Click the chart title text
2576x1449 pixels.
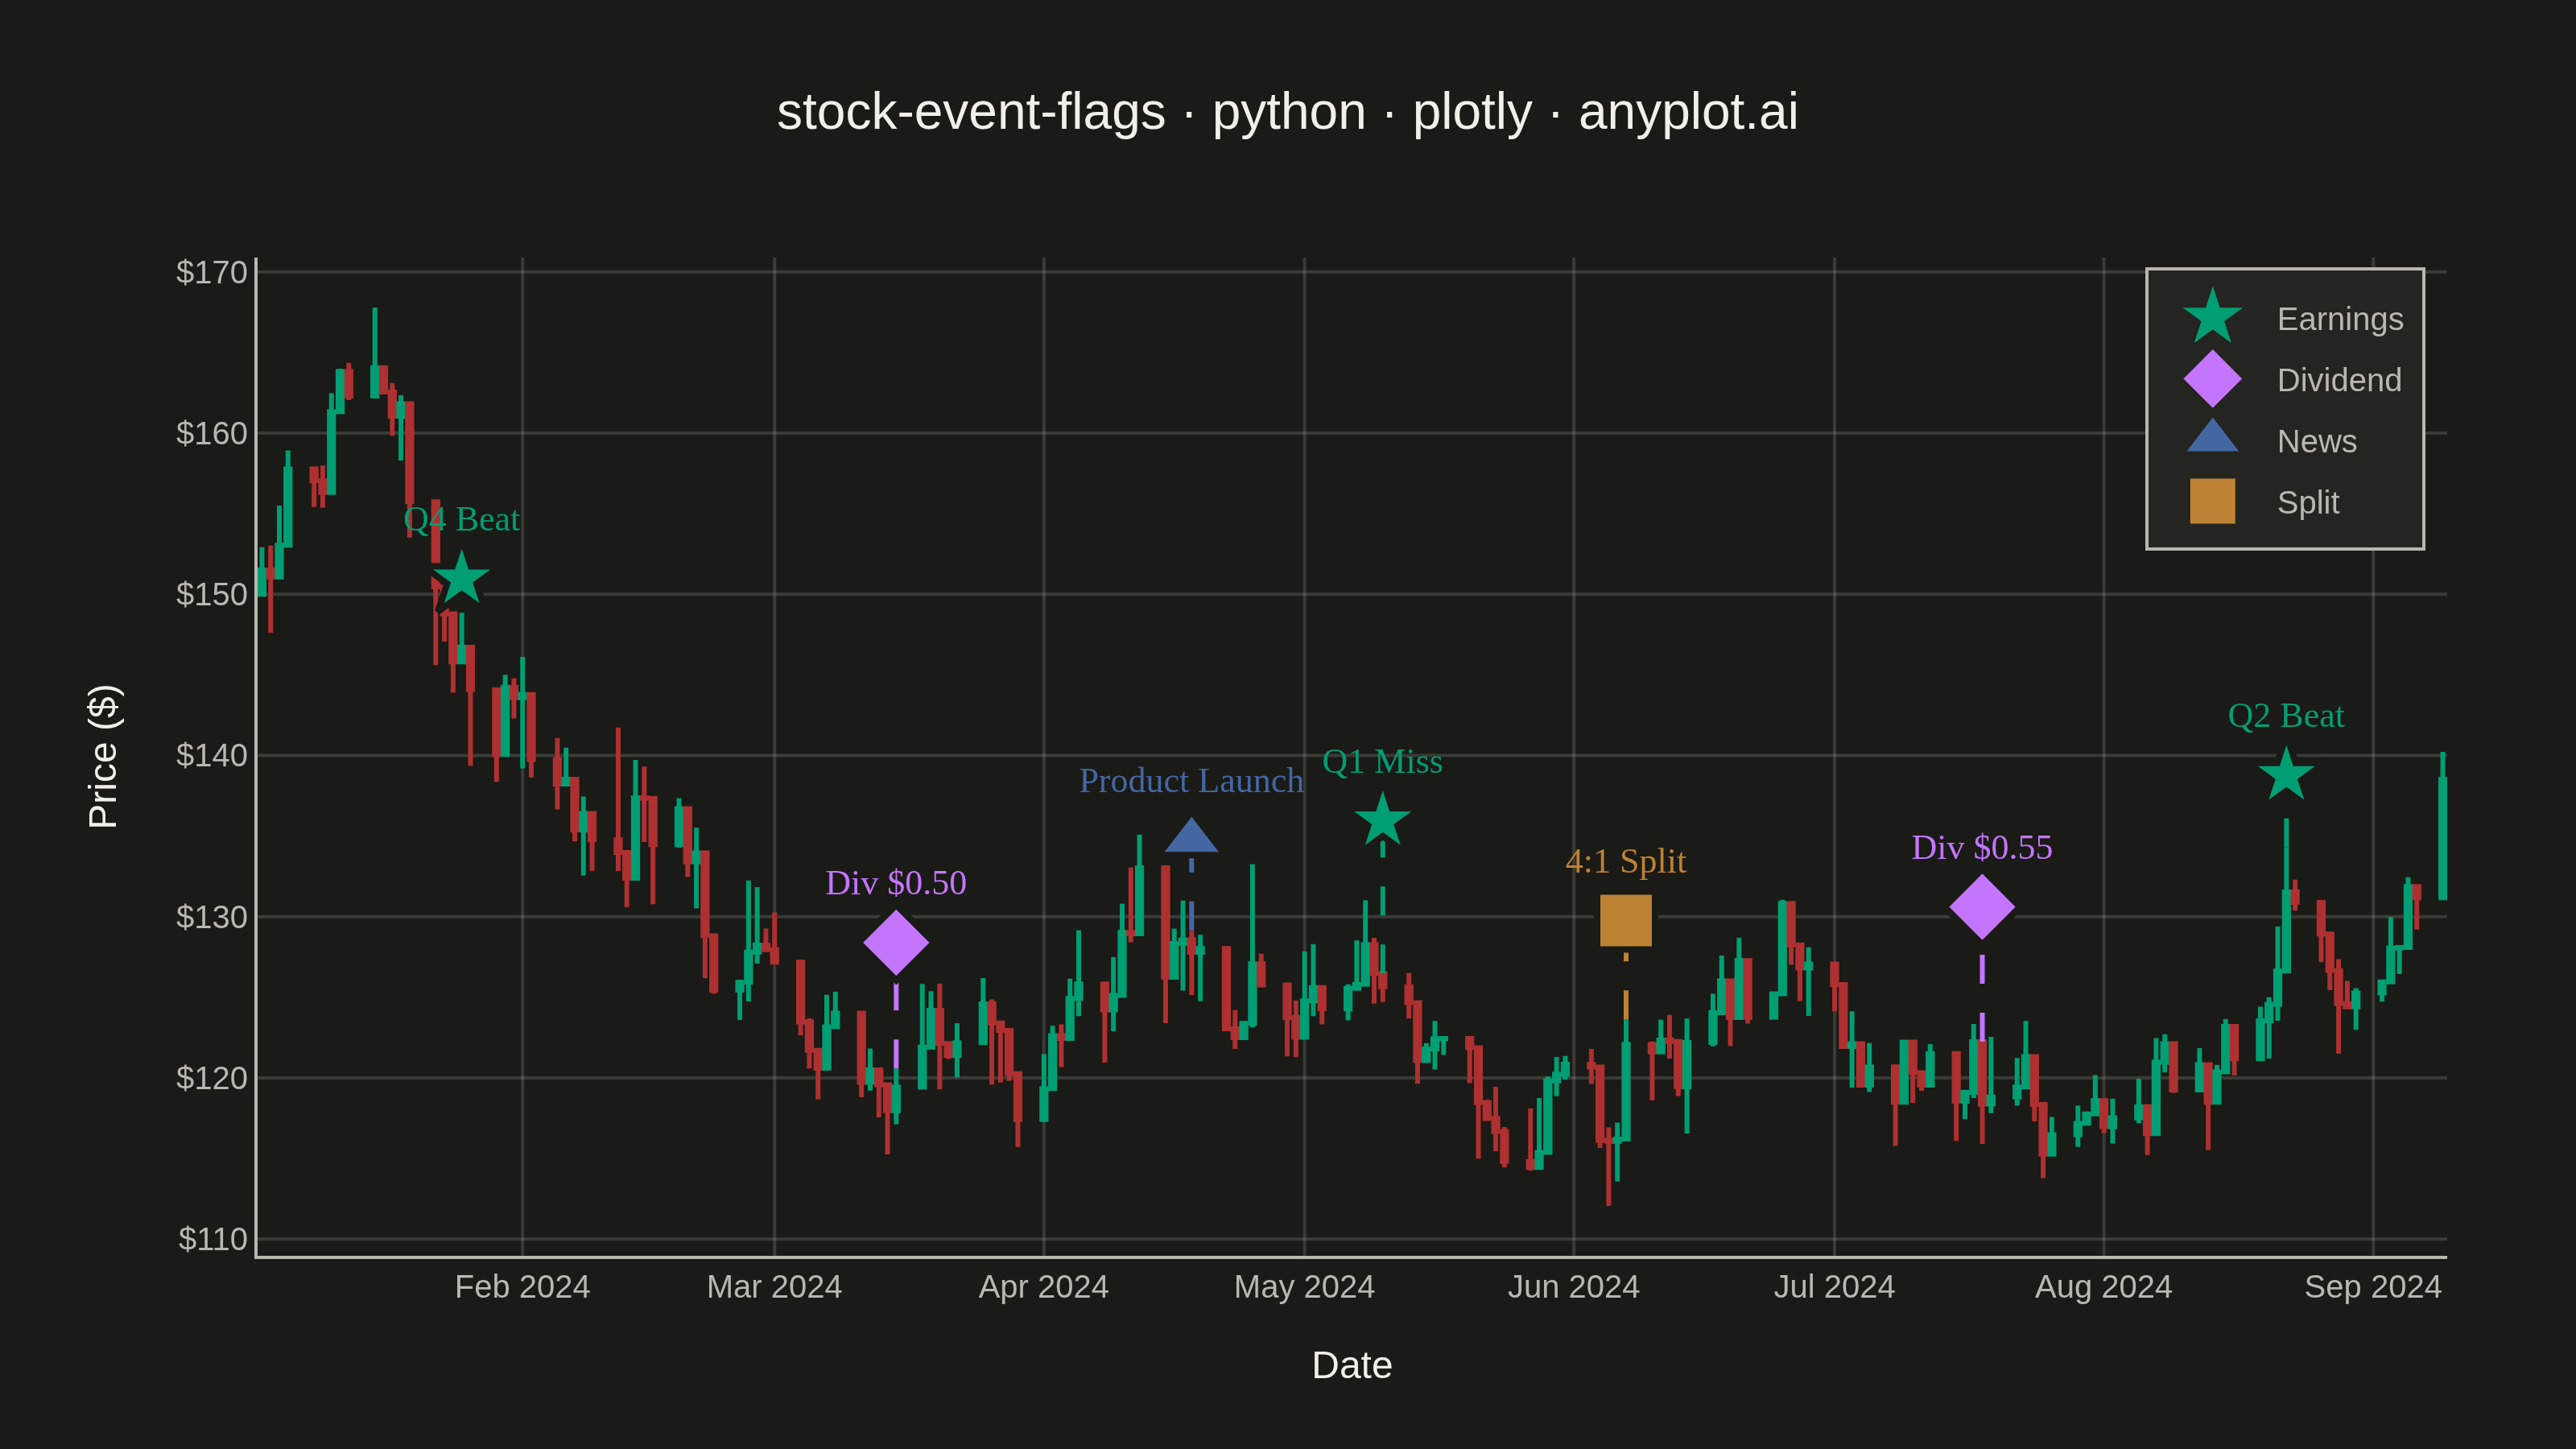point(1288,111)
